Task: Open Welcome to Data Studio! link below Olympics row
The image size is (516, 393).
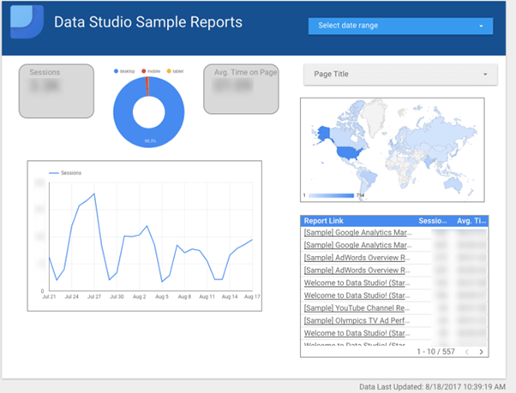Action: click(357, 333)
